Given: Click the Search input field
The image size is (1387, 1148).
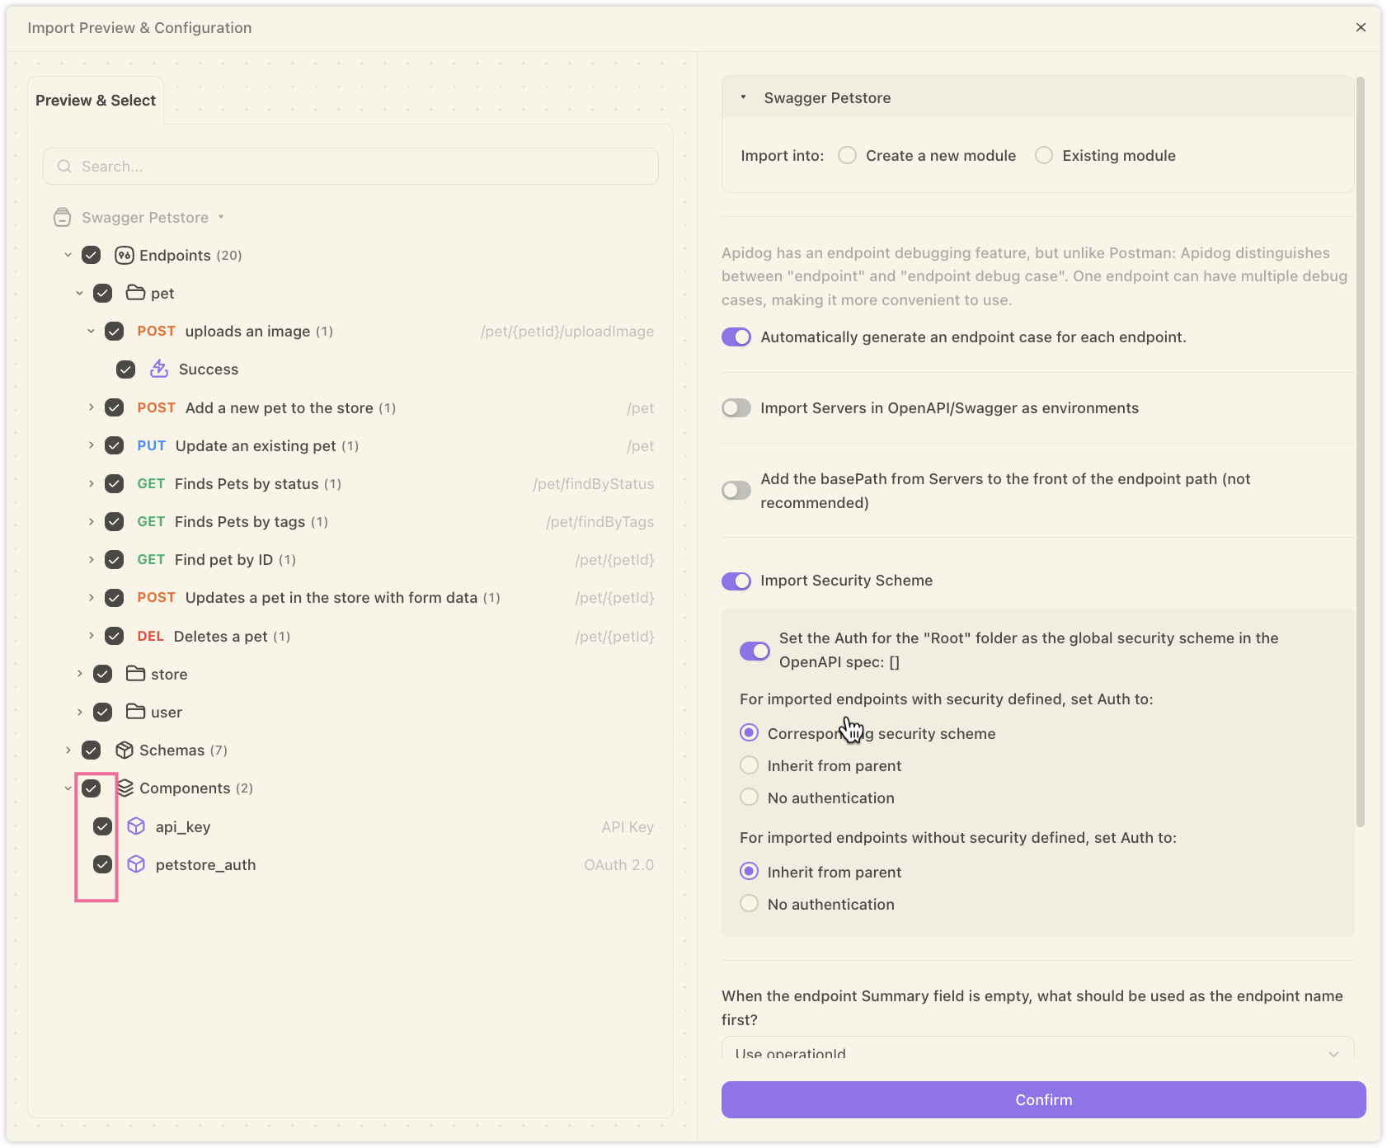Looking at the screenshot, I should coord(350,167).
